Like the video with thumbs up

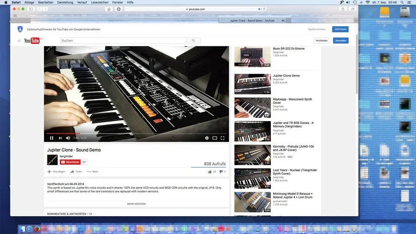210,172
